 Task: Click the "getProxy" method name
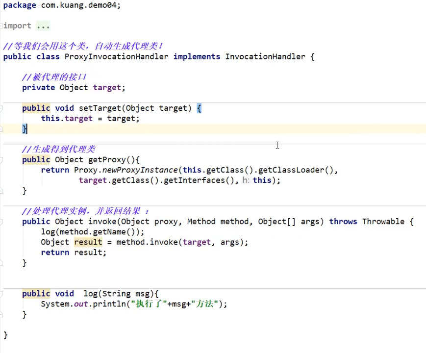point(107,160)
